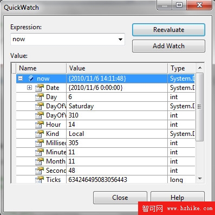Click the property icon for DayOfYear 310 row
Image resolution: width=215 pixels, height=215 pixels.
40,115
